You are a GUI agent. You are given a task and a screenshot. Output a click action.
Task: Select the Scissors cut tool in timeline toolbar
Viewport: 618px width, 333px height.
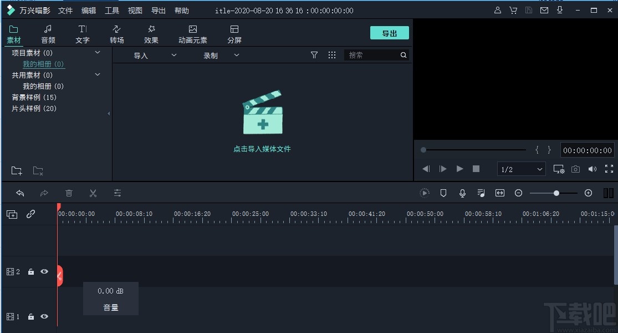point(93,193)
